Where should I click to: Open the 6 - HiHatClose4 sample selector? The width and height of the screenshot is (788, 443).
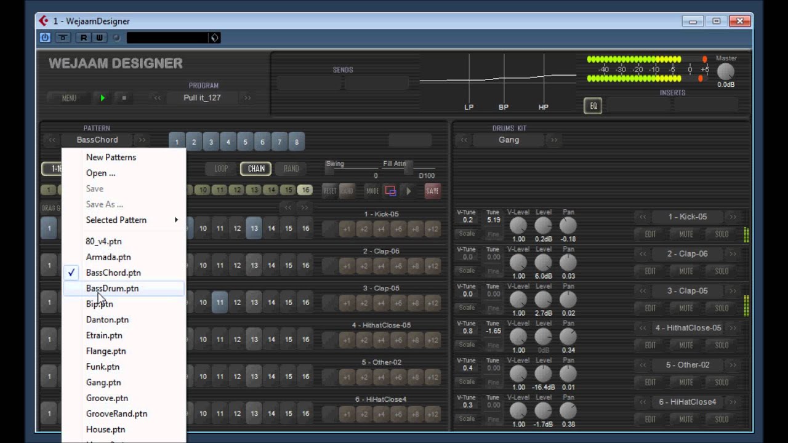[x=688, y=402]
